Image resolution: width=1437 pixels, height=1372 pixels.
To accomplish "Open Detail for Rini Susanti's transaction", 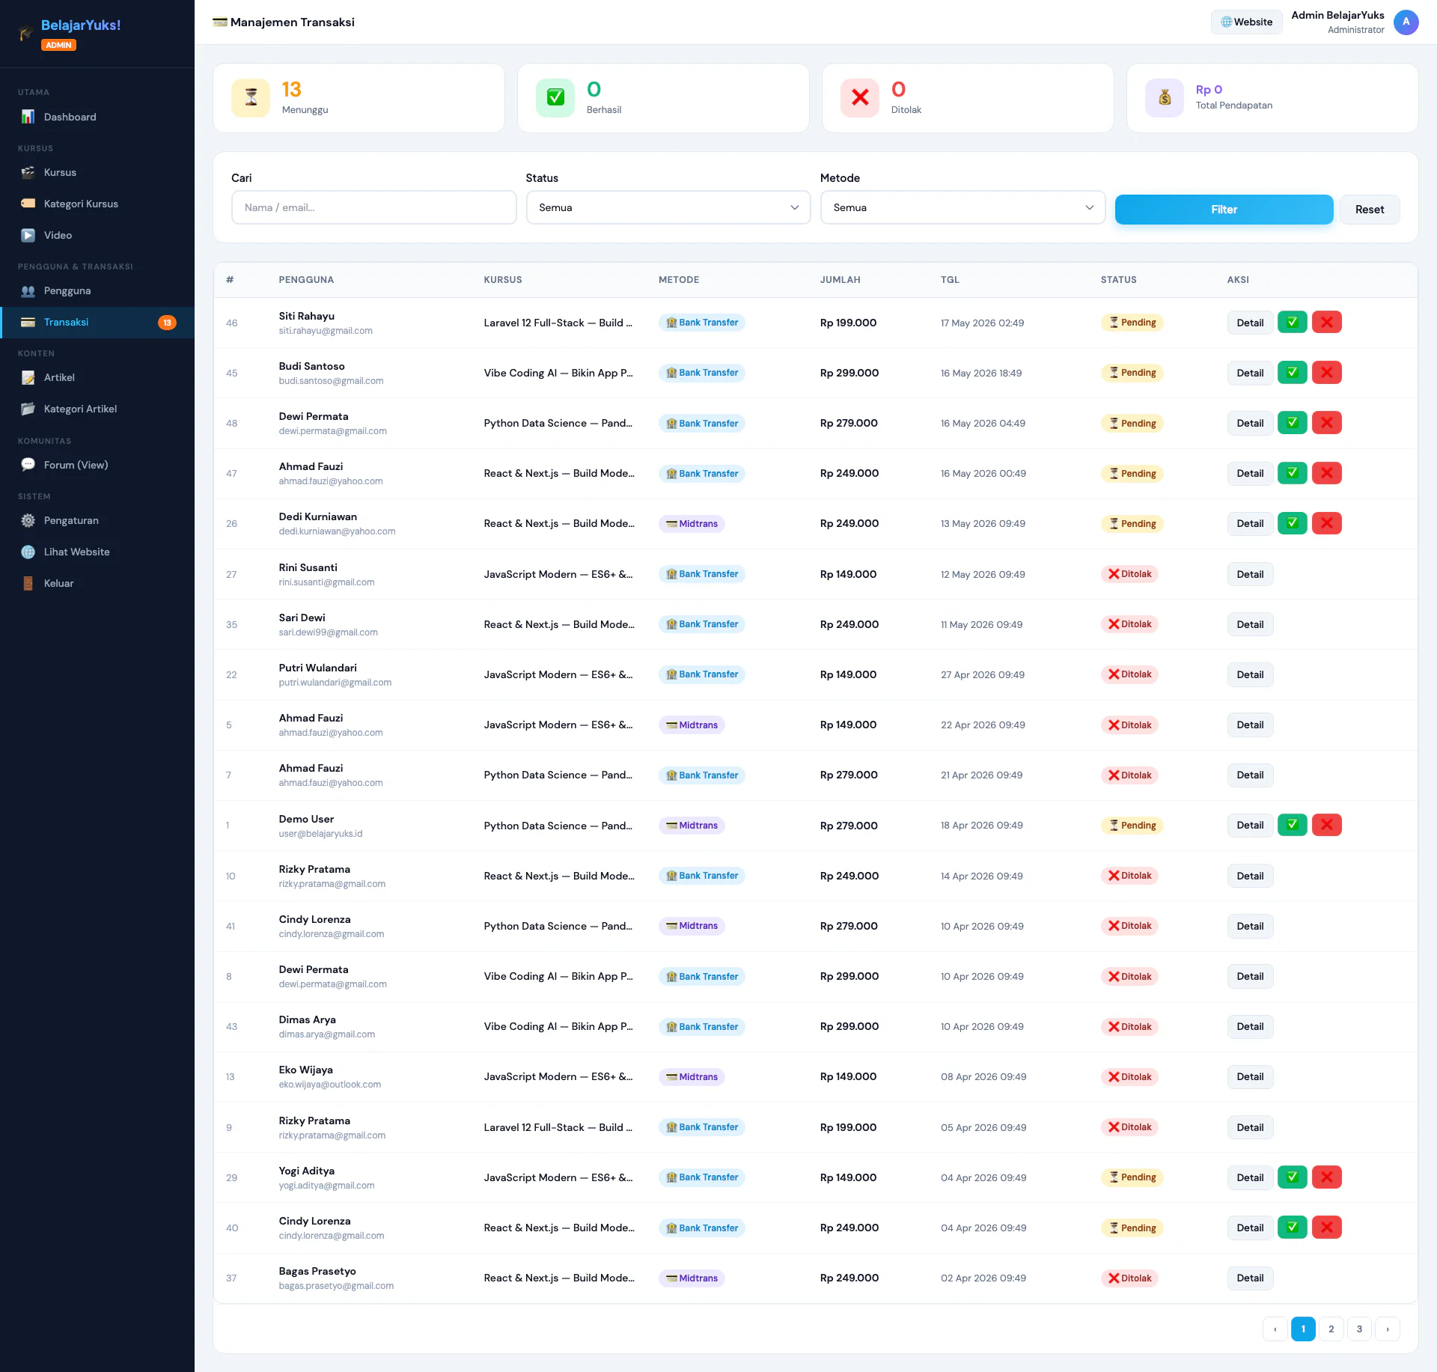I will [1250, 574].
